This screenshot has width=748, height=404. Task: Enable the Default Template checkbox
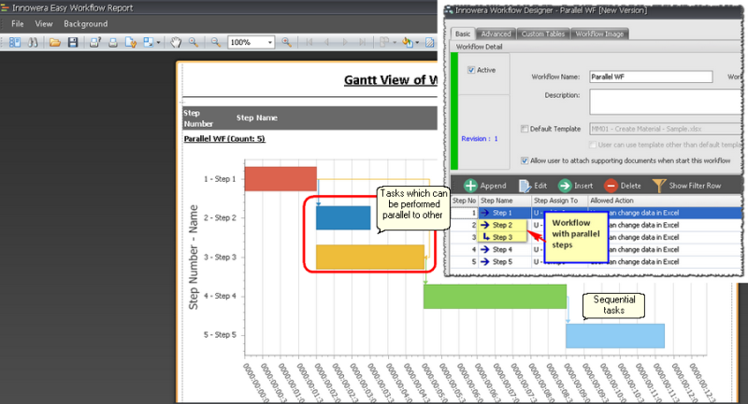click(525, 129)
